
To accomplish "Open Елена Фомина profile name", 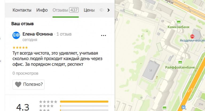I will pos(38,34).
